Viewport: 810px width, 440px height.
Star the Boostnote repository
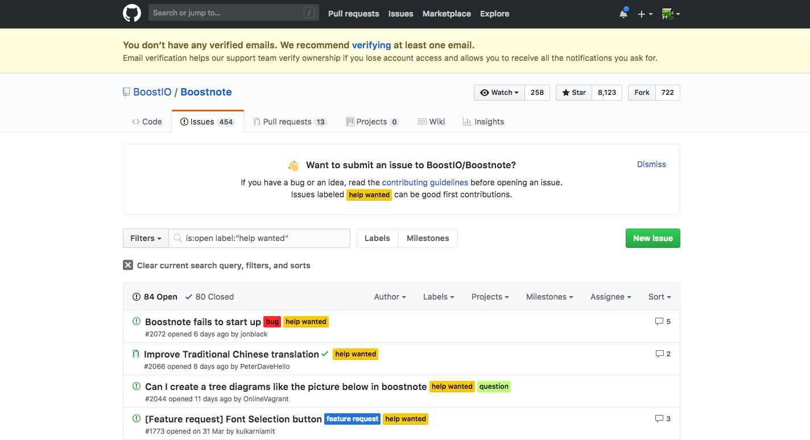[574, 93]
